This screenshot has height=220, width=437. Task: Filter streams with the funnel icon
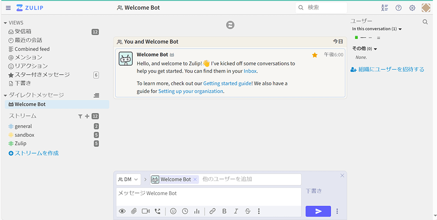pos(80,116)
